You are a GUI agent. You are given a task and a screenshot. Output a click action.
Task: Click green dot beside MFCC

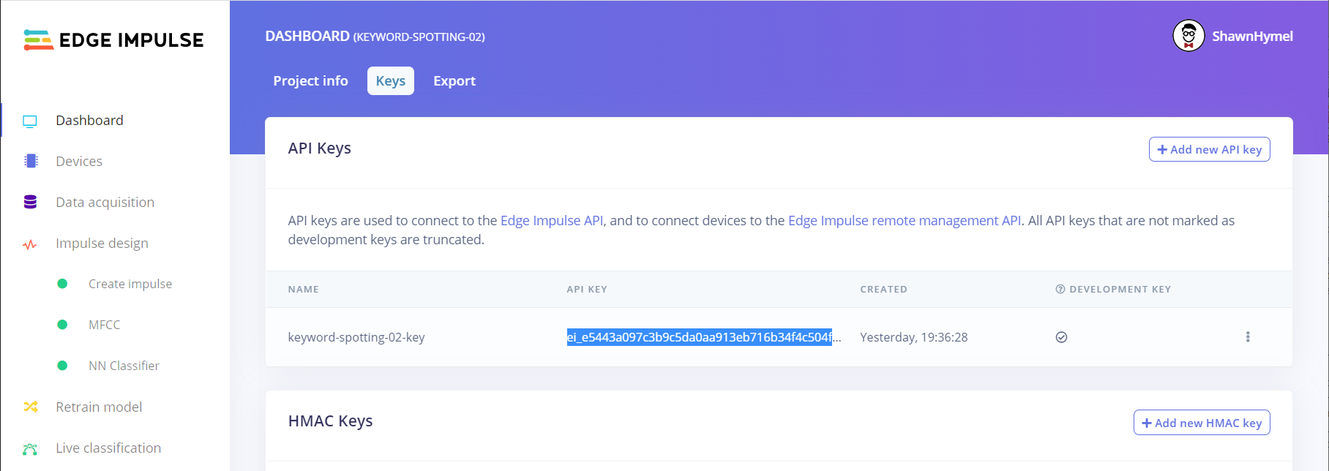62,325
